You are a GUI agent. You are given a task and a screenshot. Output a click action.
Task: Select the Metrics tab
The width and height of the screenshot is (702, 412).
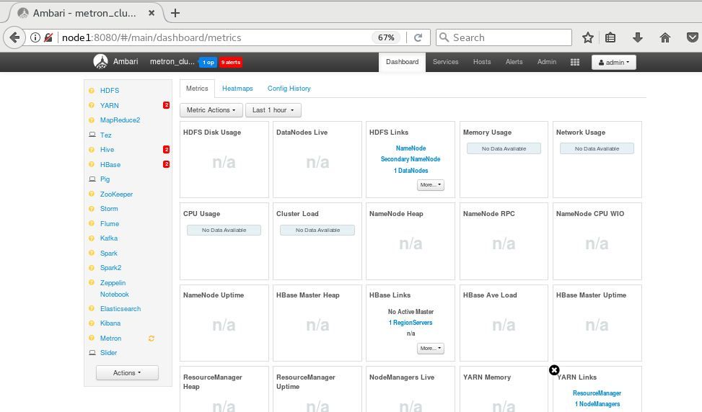(197, 89)
